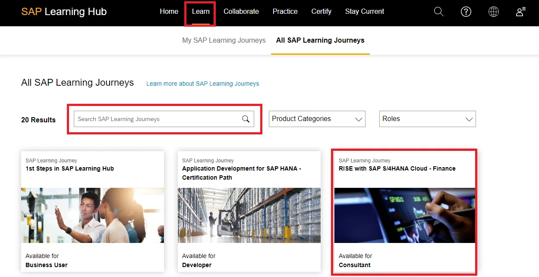Click the SAP Learning Hub logo
This screenshot has height=277, width=539.
64,12
